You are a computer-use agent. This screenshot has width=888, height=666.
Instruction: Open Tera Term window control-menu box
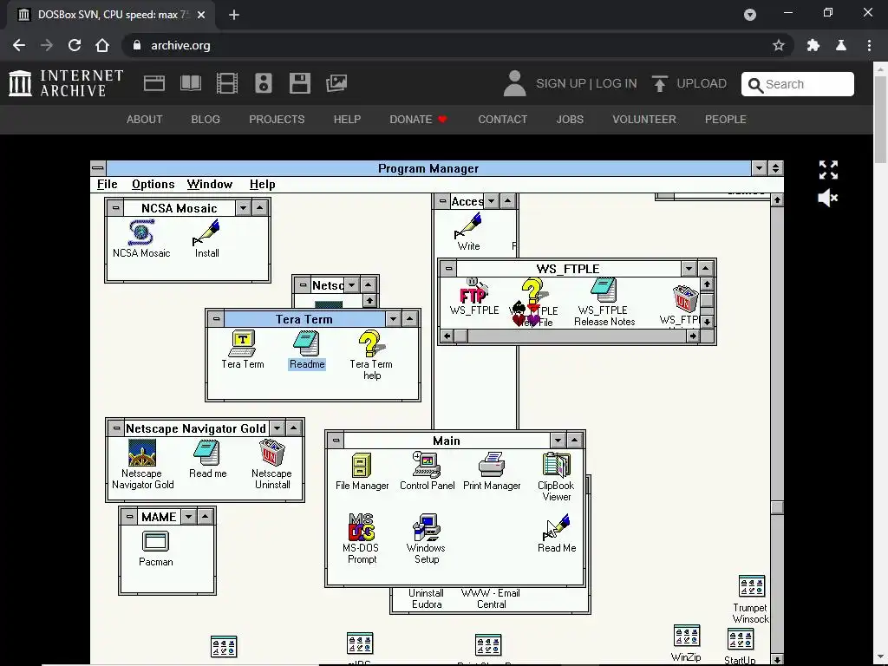pos(216,319)
